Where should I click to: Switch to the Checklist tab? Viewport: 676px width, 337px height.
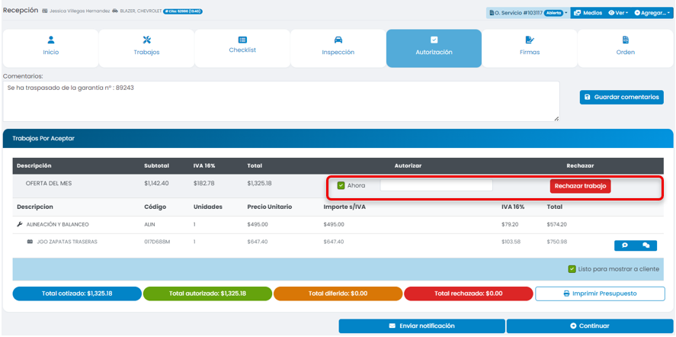[x=242, y=46]
